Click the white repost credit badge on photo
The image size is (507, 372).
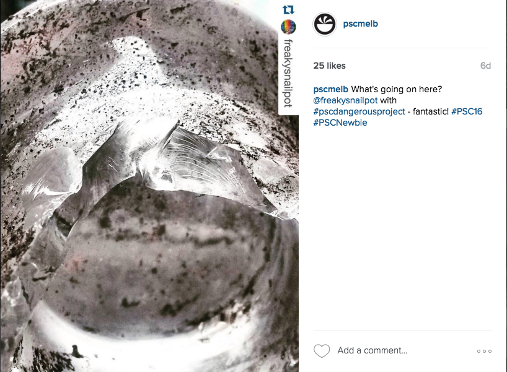point(288,57)
